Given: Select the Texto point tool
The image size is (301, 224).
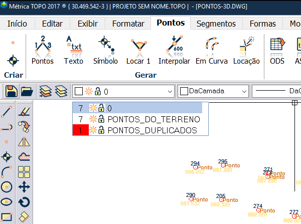Looking at the screenshot, I should tap(74, 52).
